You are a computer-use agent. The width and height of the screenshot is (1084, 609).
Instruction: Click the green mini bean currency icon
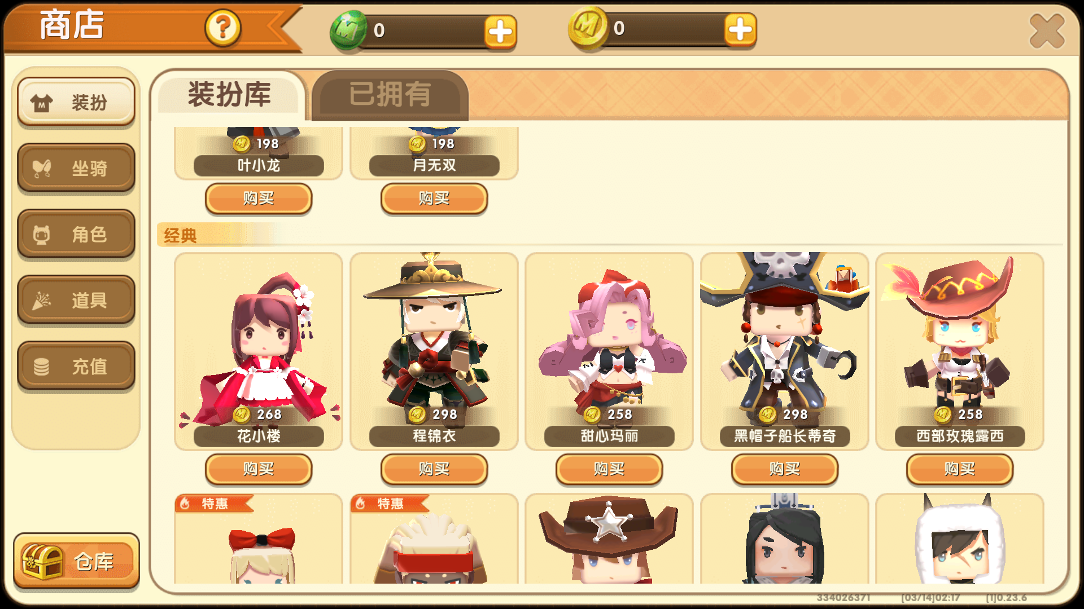(348, 30)
